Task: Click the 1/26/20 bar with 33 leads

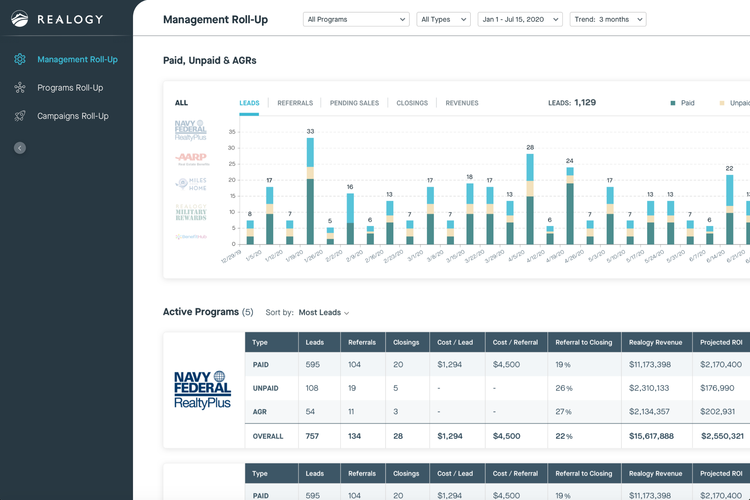Action: [310, 191]
